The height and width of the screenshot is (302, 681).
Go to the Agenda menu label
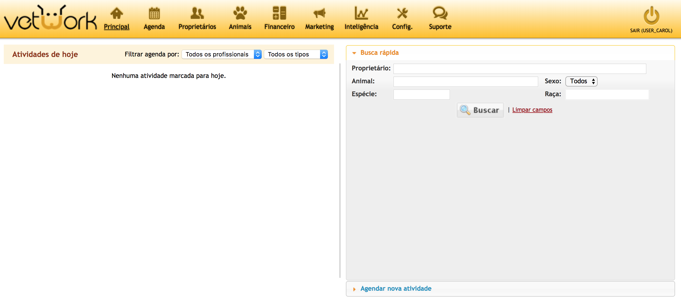coord(154,27)
